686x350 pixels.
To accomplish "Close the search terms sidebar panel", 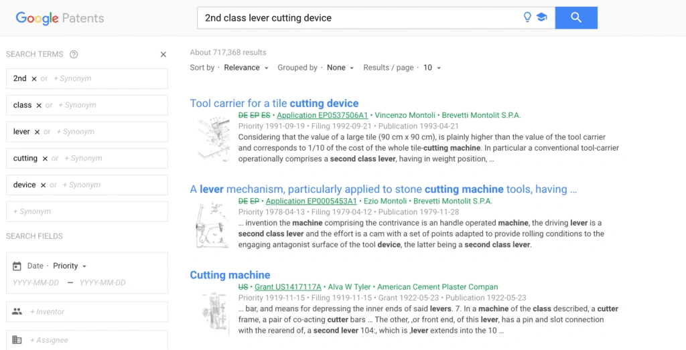I will pos(163,54).
